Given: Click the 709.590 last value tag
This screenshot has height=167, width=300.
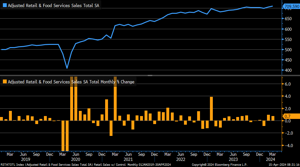Looking at the screenshot, I should tap(291, 6).
